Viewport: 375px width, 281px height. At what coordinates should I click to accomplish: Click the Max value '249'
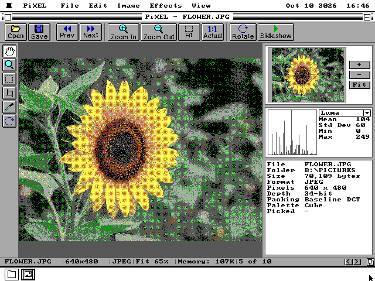point(363,137)
